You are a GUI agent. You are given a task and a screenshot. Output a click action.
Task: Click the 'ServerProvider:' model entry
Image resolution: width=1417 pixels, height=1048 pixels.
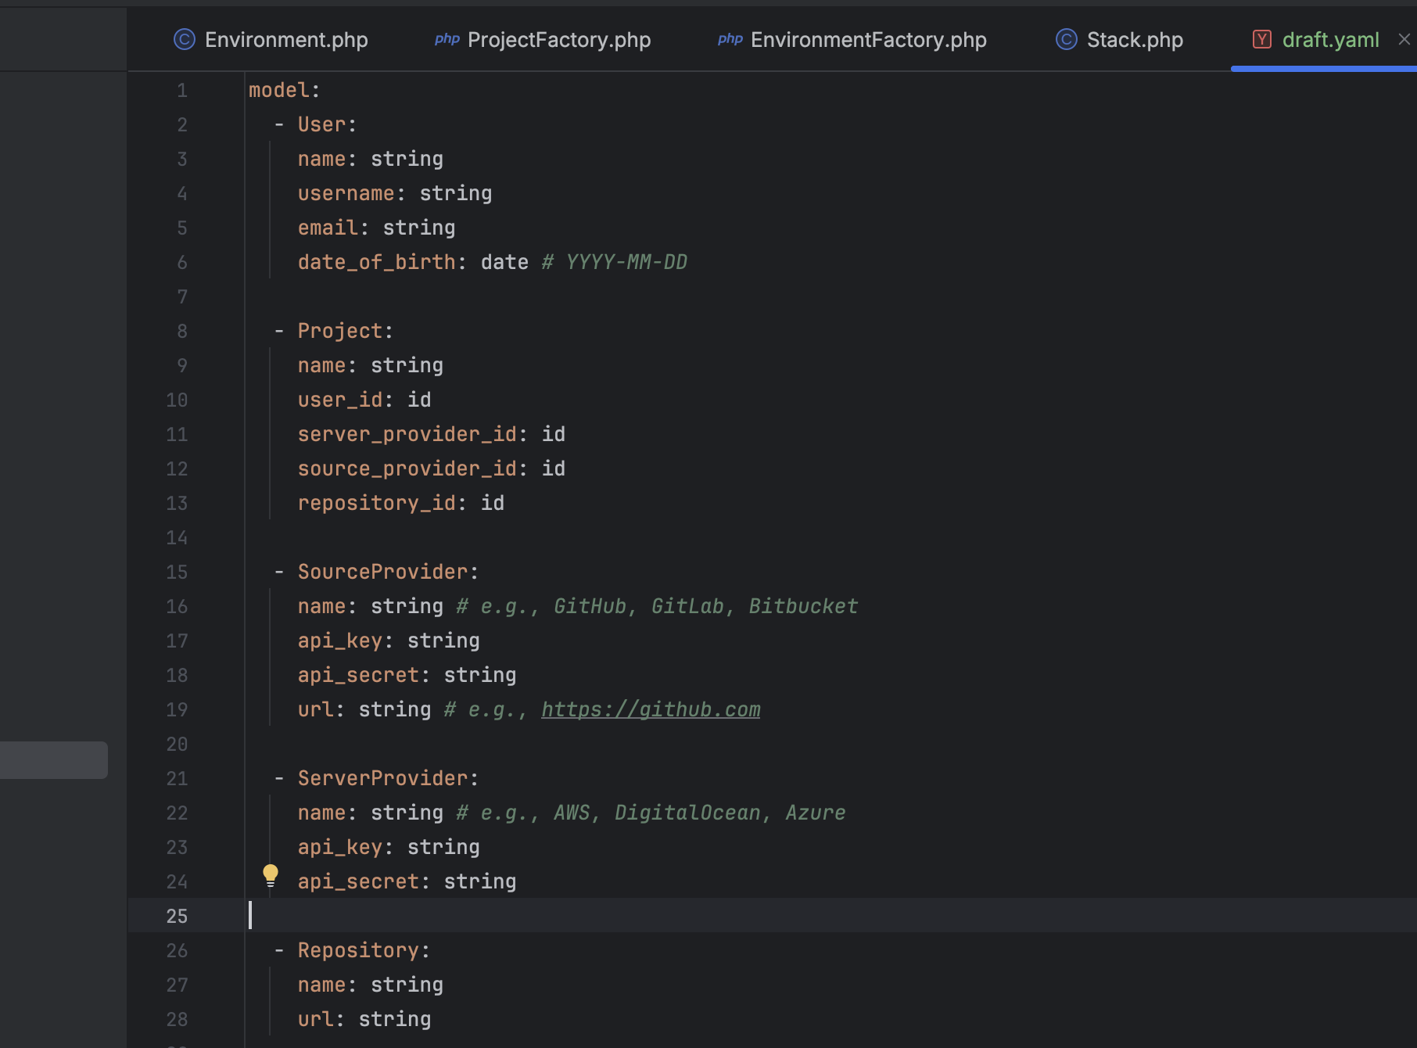tap(388, 778)
